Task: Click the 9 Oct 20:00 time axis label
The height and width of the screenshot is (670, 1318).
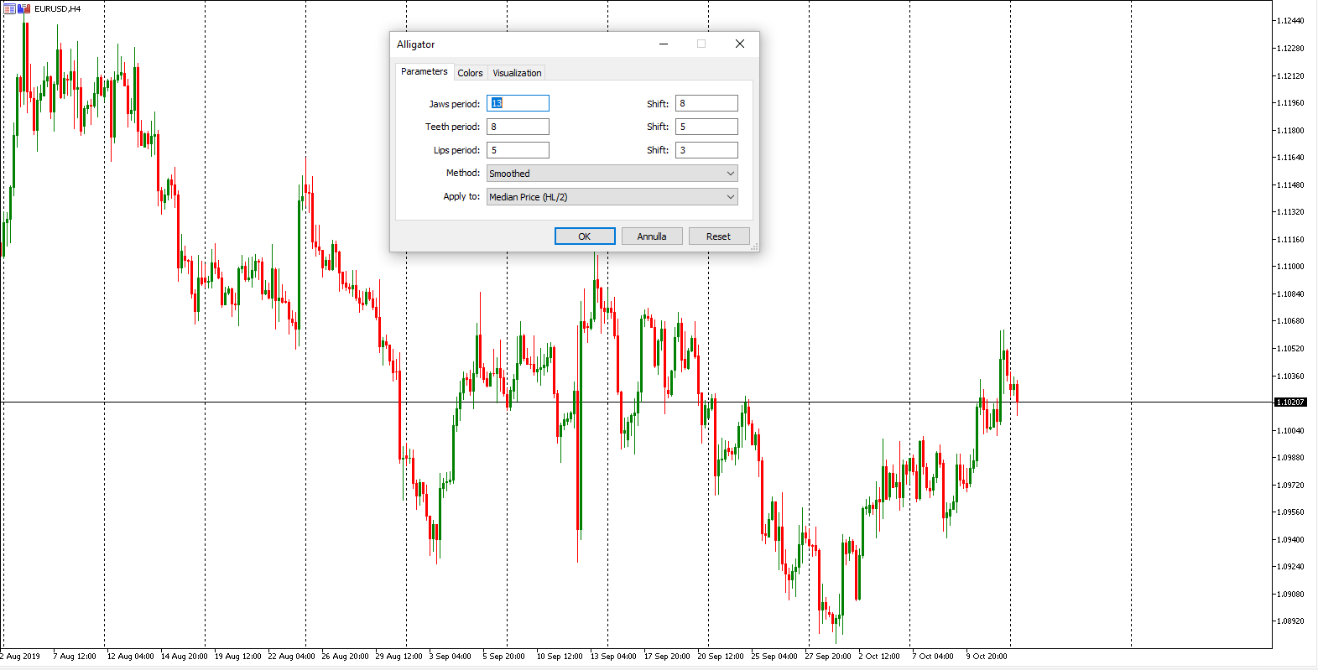Action: [x=987, y=657]
